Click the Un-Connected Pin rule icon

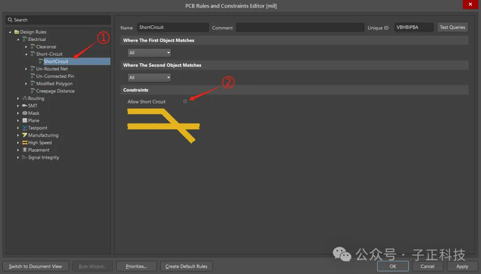click(x=33, y=76)
